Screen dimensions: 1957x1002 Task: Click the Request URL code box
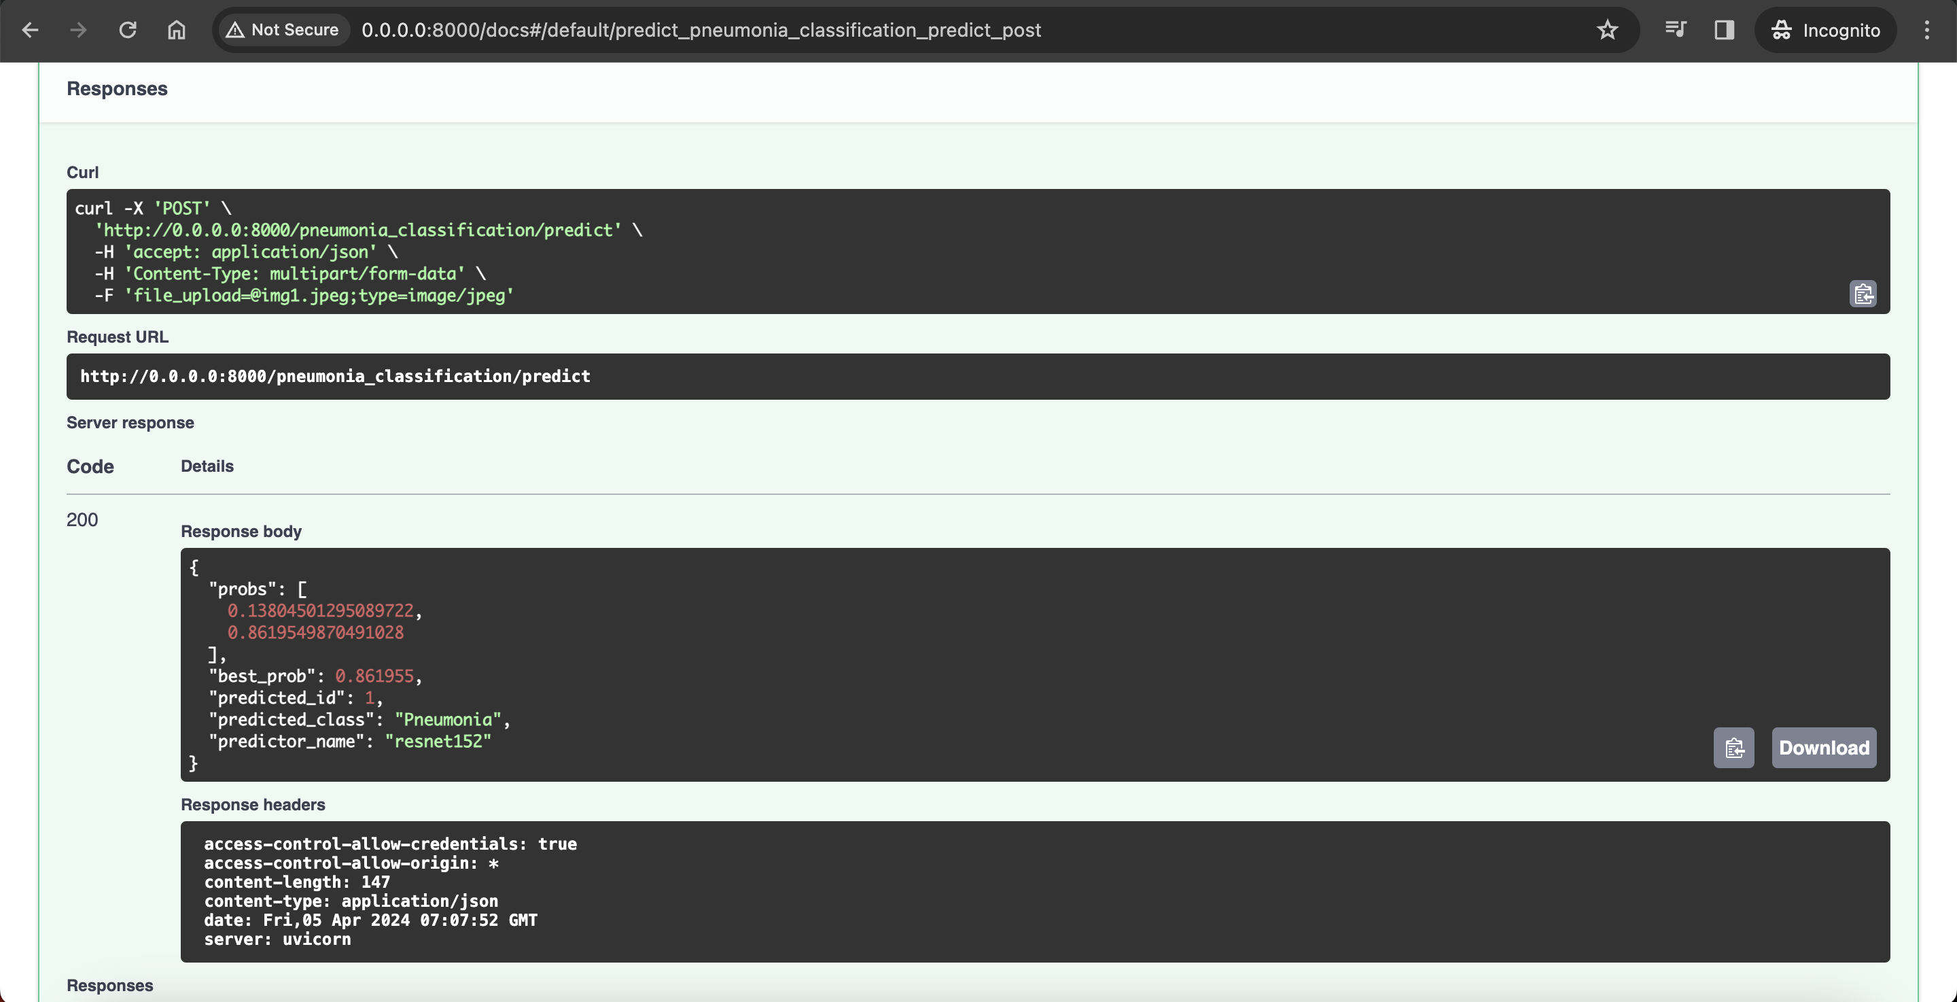pos(977,377)
